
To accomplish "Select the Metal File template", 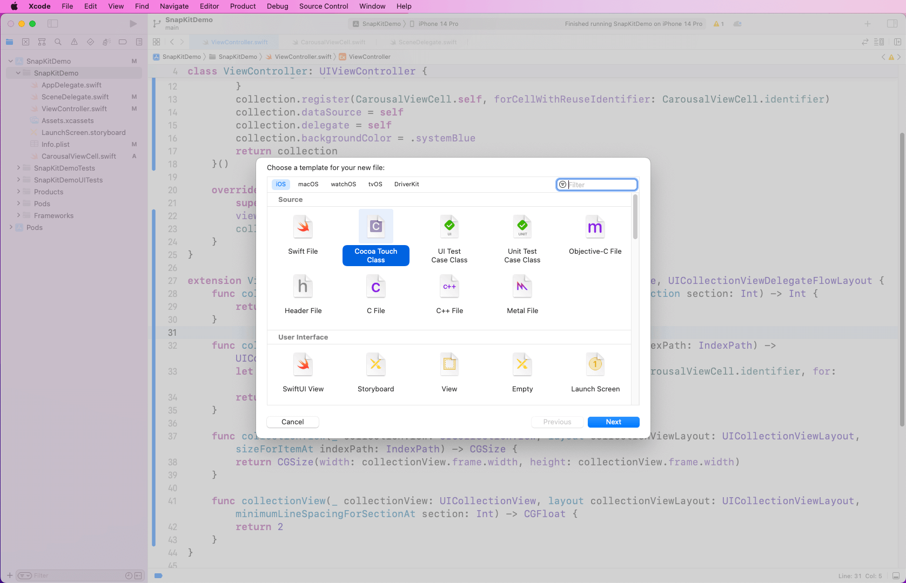I will pos(522,287).
